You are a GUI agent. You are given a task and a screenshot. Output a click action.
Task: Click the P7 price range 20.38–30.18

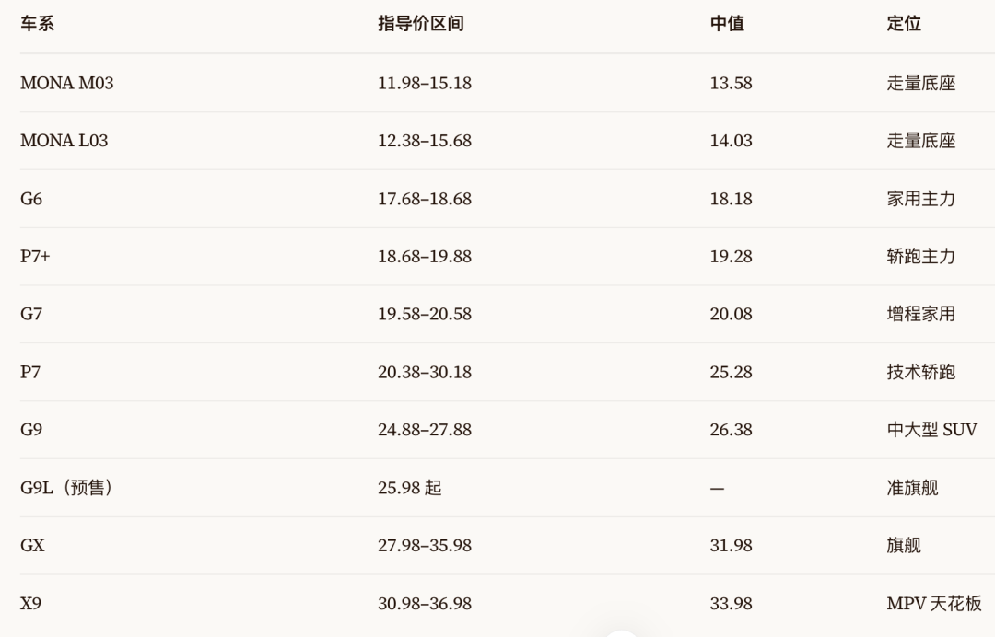[x=425, y=372]
